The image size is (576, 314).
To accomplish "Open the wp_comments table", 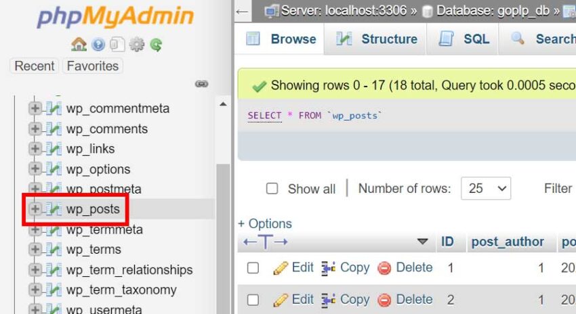I will click(x=107, y=129).
